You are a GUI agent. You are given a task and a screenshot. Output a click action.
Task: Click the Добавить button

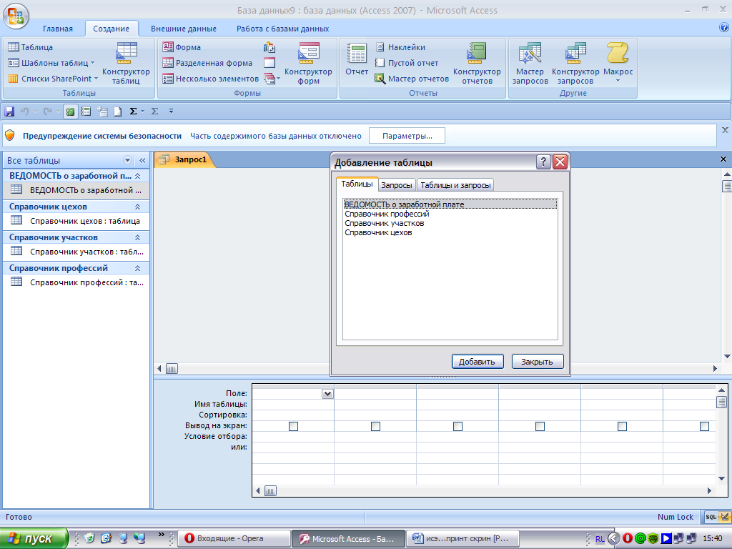[x=477, y=361]
